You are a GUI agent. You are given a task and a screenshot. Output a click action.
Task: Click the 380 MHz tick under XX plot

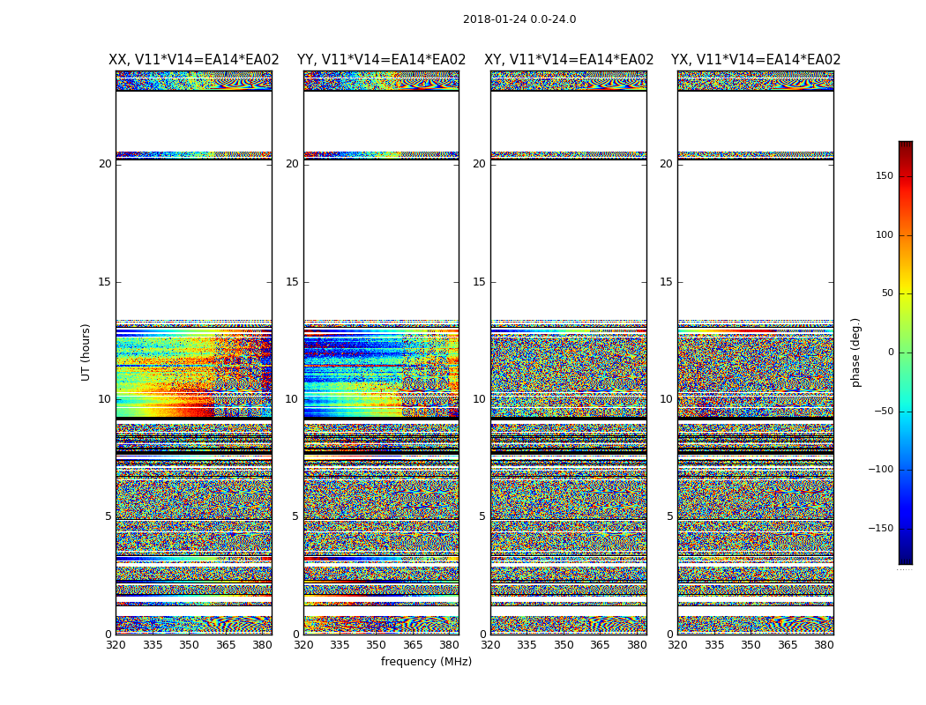click(262, 645)
